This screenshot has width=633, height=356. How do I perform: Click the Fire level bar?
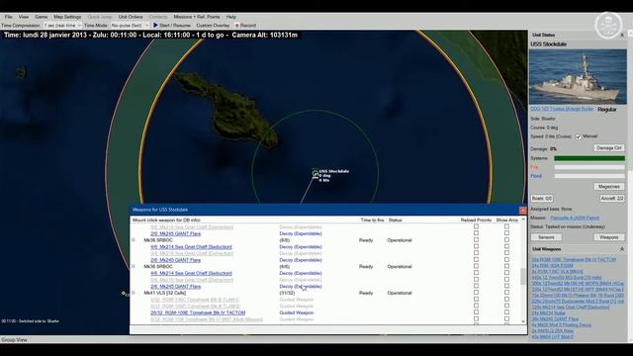(x=589, y=167)
